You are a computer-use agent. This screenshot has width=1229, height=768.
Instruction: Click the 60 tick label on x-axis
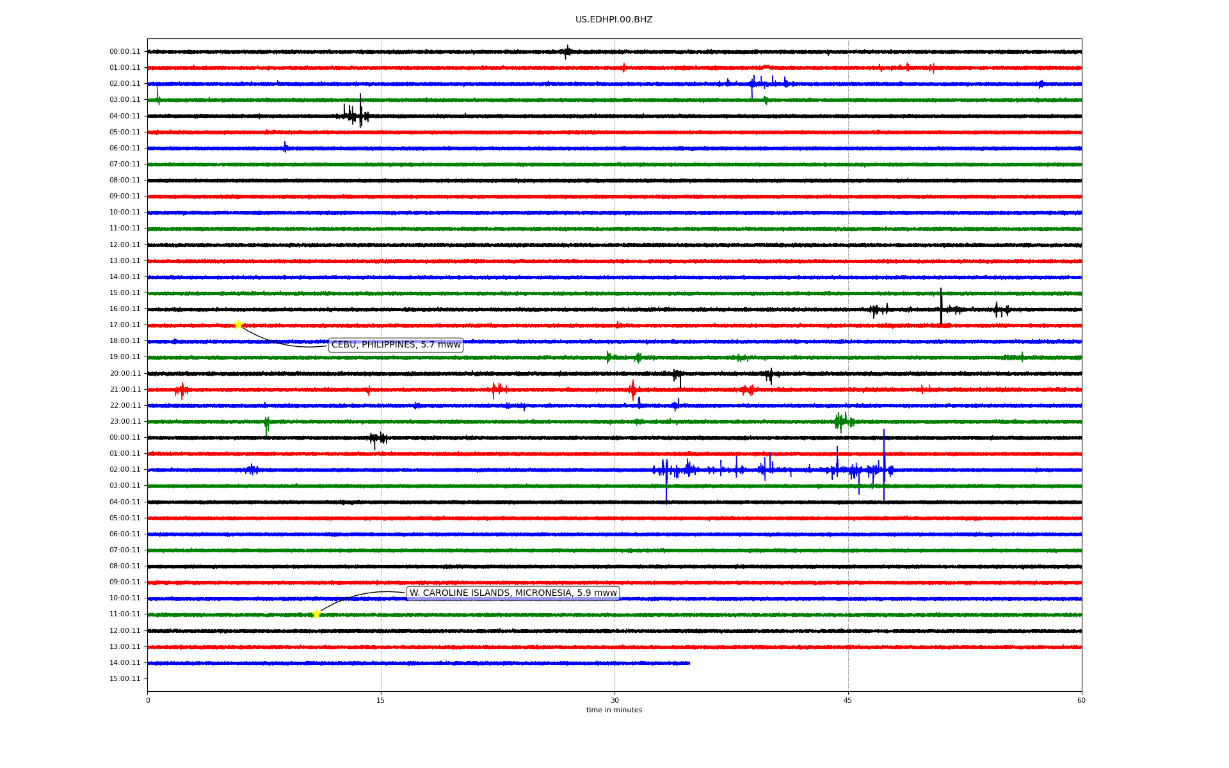click(x=1080, y=700)
